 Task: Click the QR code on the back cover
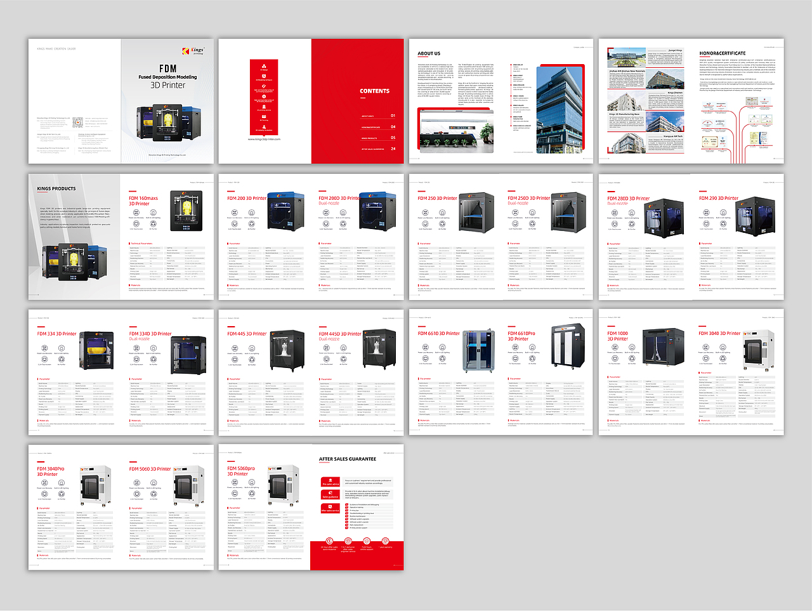(x=77, y=122)
